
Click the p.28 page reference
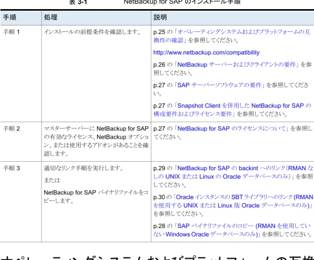point(159,226)
